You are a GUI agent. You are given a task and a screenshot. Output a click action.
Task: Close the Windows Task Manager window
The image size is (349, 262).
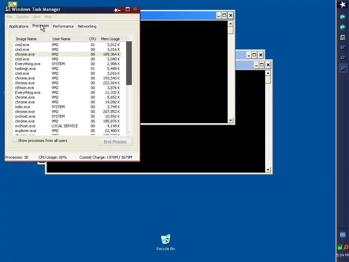135,9
